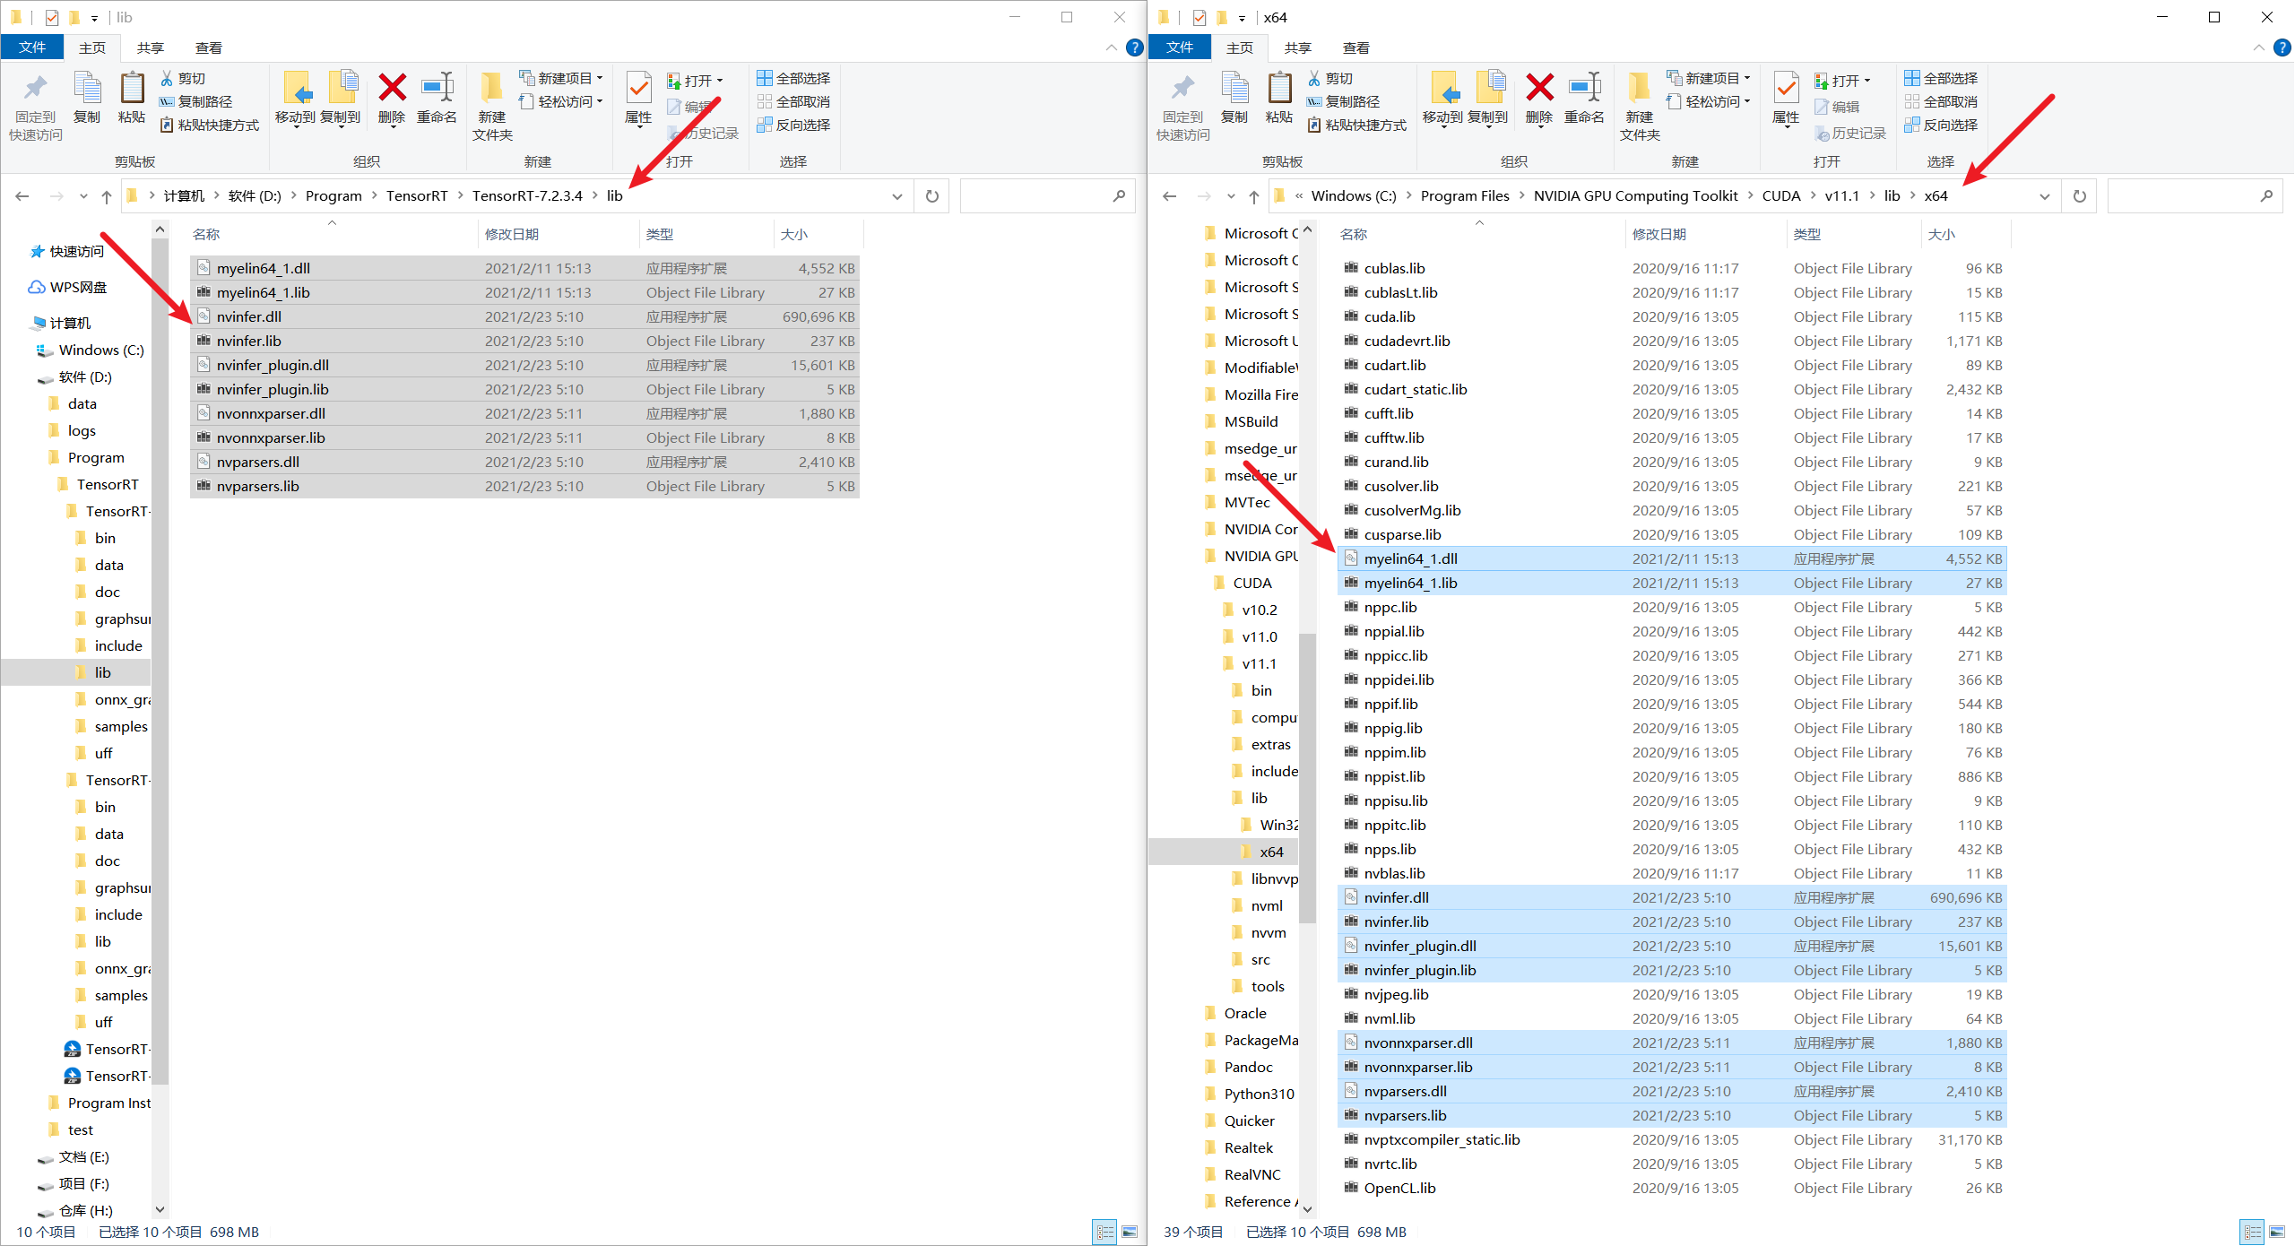Switch to large thumbnails view in left window
This screenshot has height=1246, width=2295.
click(1130, 1233)
